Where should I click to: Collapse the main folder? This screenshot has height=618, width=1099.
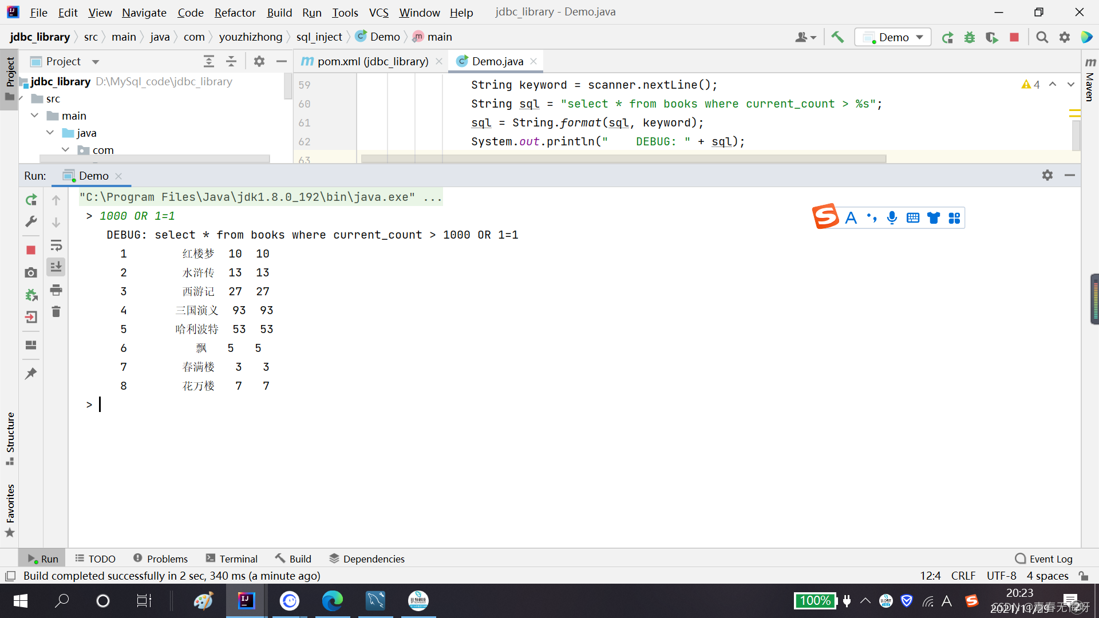34,116
